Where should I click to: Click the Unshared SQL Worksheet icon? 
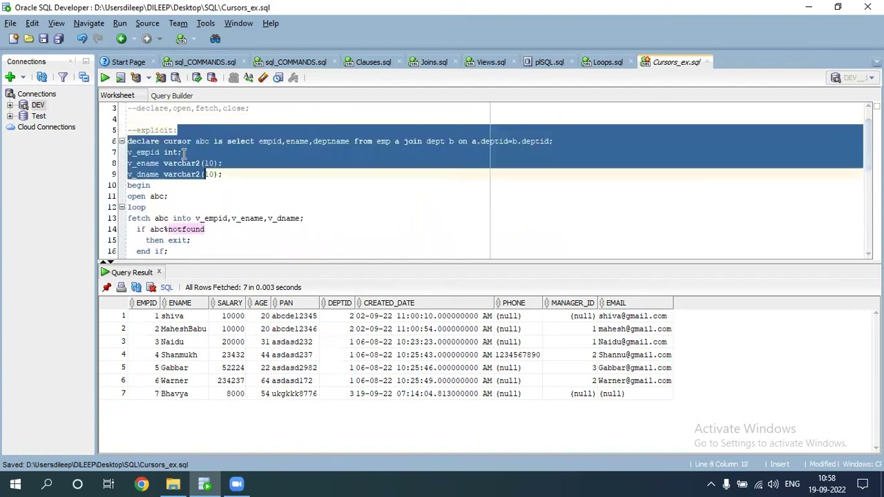[233, 78]
